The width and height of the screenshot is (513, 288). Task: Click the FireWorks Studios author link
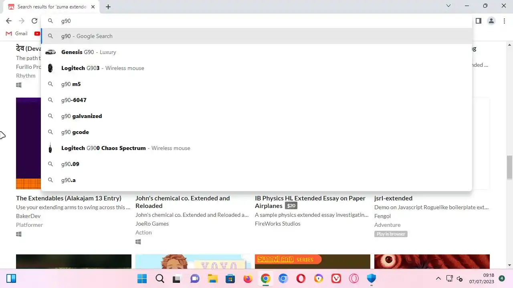click(278, 224)
